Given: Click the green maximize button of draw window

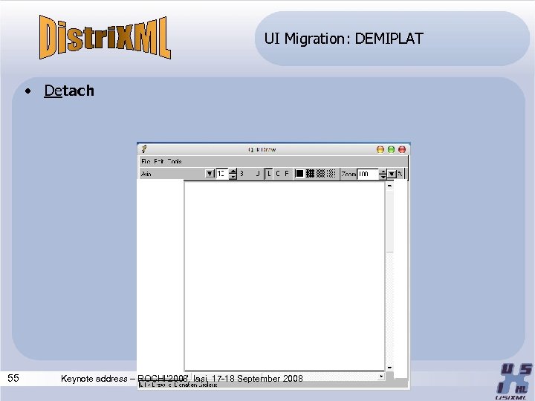Looking at the screenshot, I should (x=391, y=149).
